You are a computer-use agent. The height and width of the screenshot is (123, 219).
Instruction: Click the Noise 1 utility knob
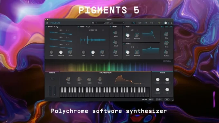point(116,33)
